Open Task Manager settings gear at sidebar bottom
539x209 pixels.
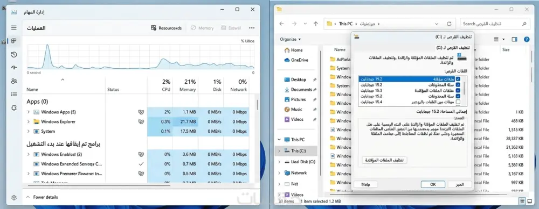14,198
